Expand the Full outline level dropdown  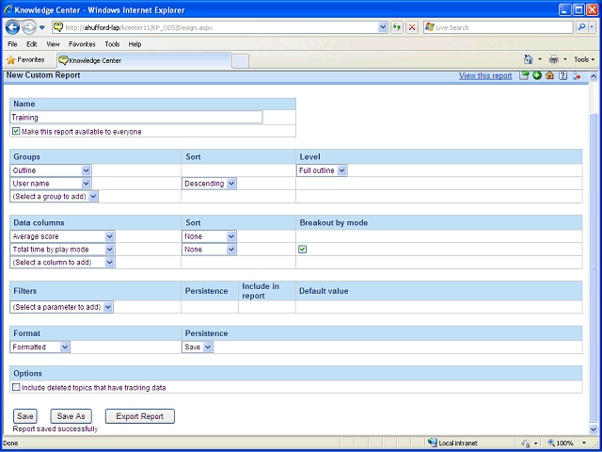(322, 170)
